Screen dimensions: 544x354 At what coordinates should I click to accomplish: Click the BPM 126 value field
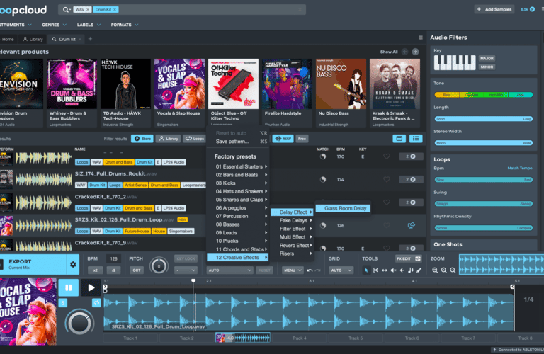point(113,258)
